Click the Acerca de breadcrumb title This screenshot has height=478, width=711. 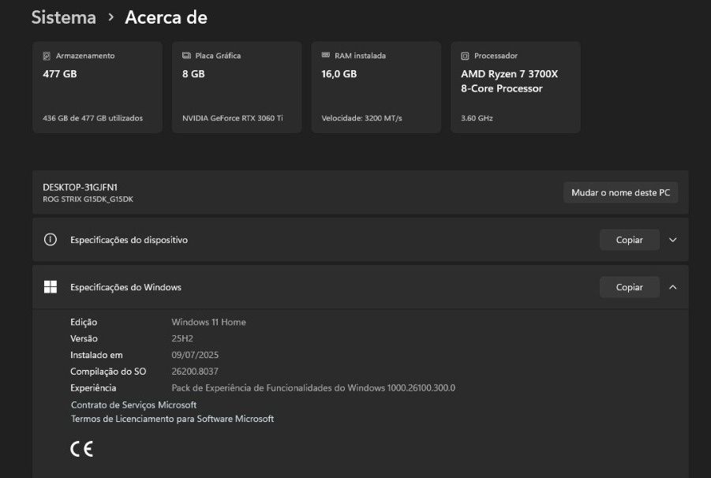click(x=166, y=17)
